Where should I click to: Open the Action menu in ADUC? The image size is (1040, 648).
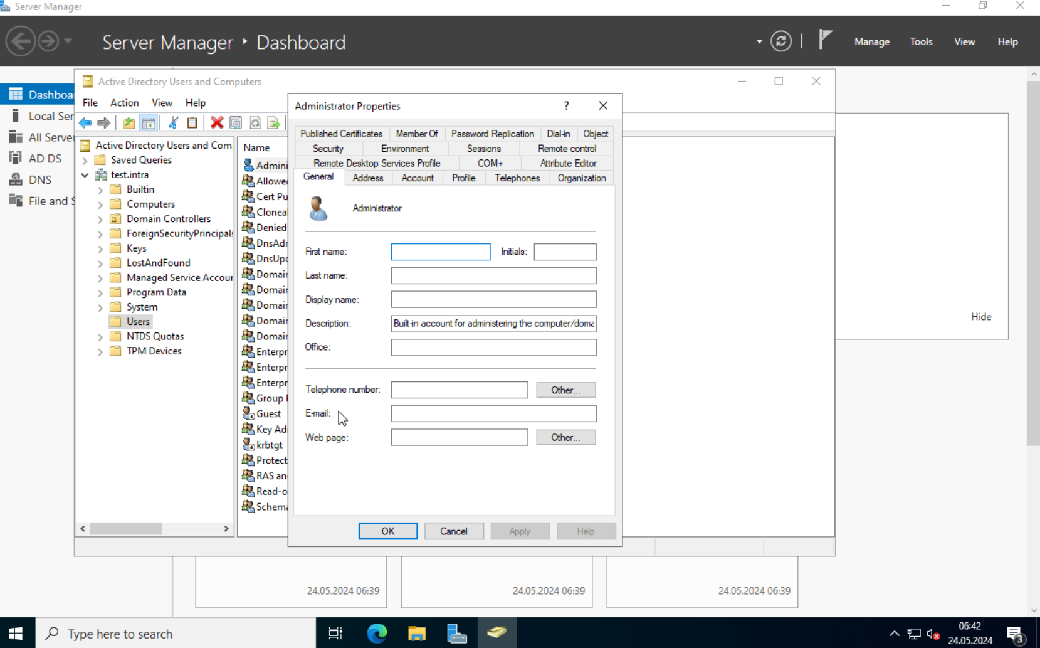coord(125,103)
